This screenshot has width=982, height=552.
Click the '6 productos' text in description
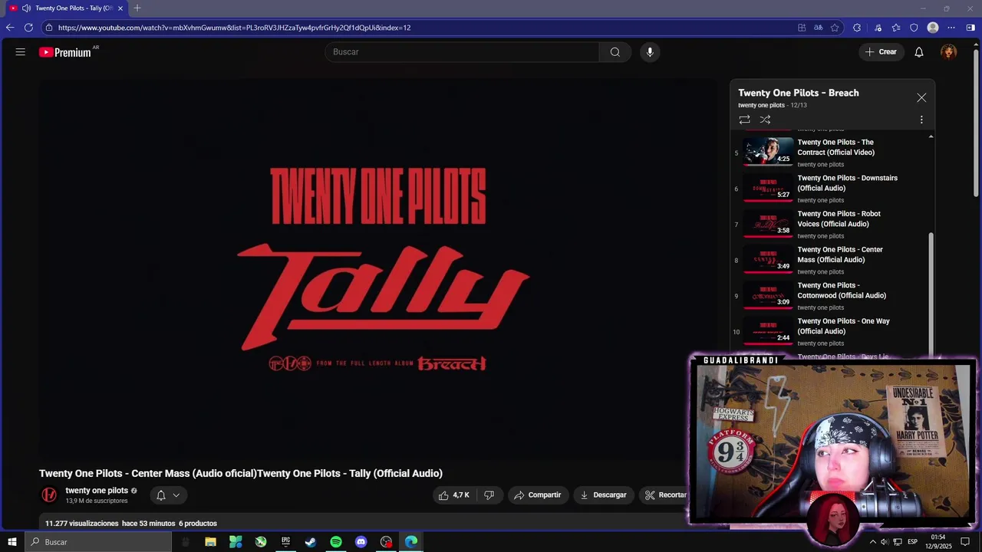coord(198,524)
